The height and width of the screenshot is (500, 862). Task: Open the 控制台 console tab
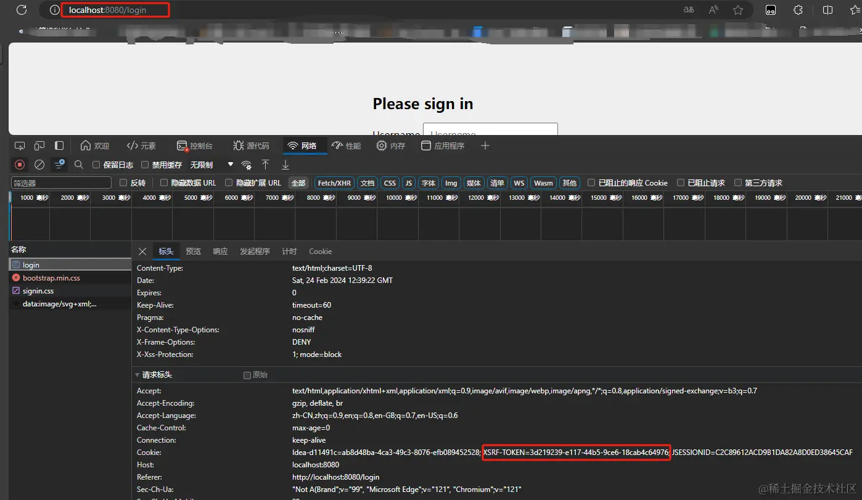pyautogui.click(x=195, y=146)
